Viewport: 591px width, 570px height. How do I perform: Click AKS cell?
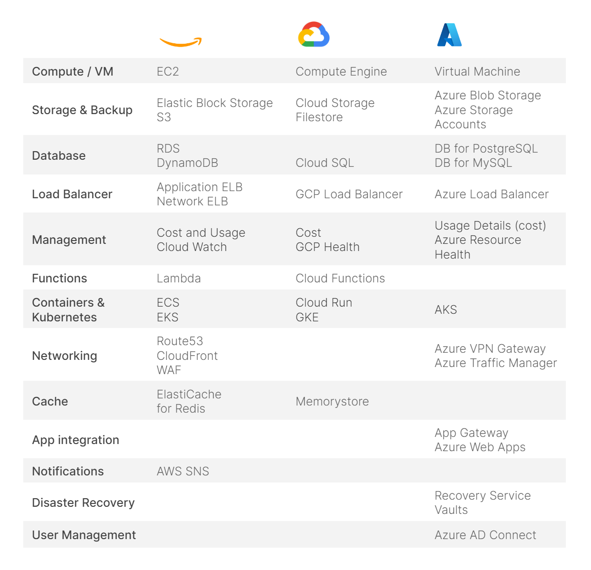pos(446,309)
